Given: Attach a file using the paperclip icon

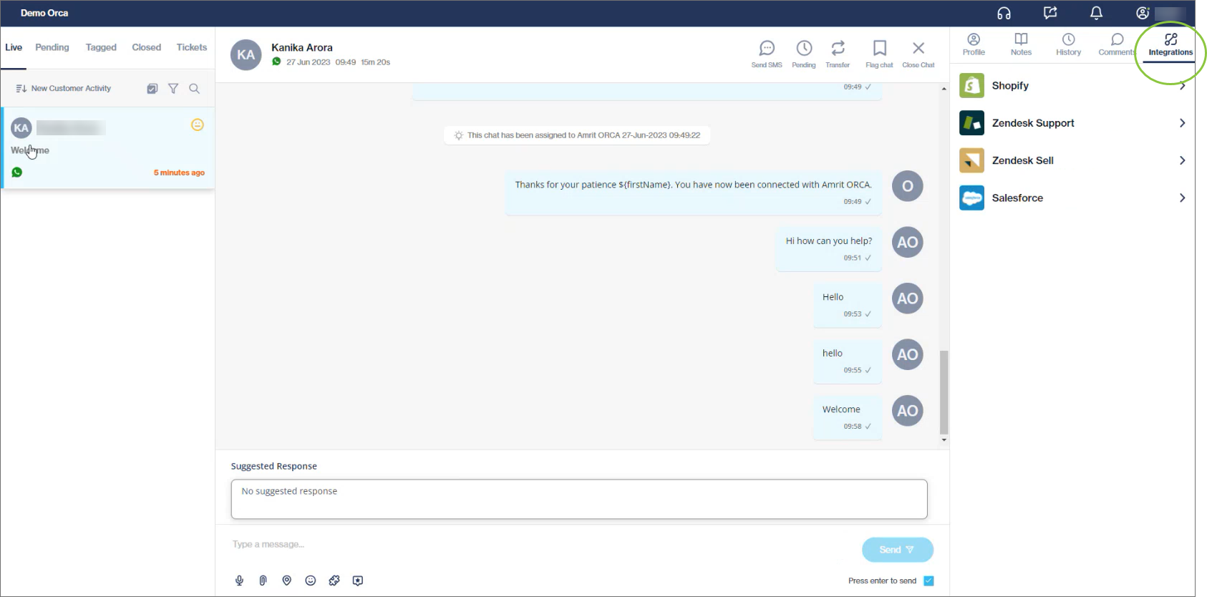Looking at the screenshot, I should point(263,581).
